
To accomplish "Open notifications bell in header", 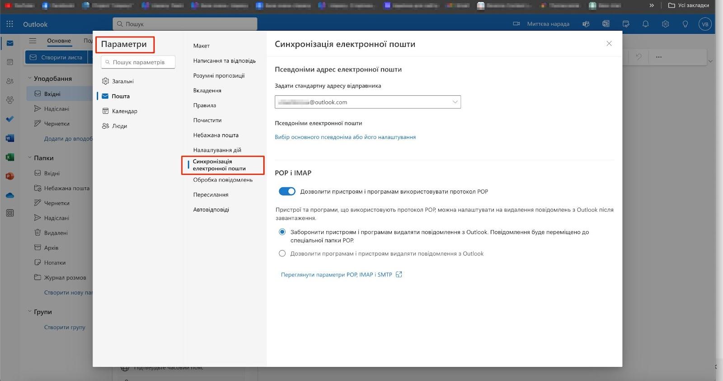I will tap(646, 24).
